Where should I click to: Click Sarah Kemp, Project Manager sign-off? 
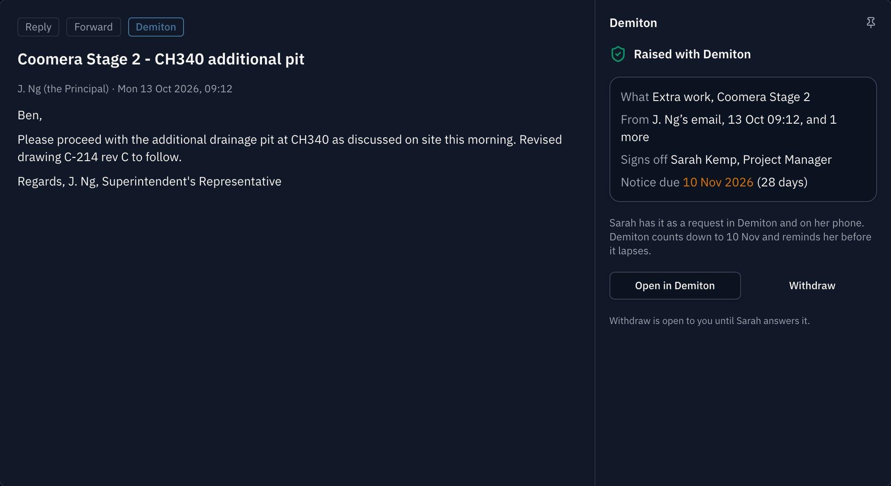coord(751,159)
